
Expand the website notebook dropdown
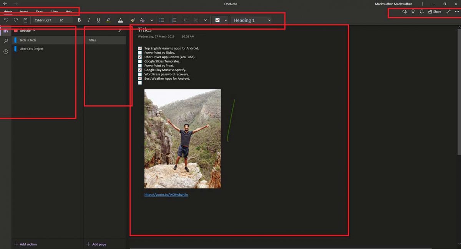[x=34, y=30]
